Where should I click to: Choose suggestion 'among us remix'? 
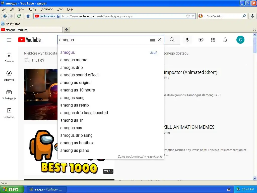[111, 105]
